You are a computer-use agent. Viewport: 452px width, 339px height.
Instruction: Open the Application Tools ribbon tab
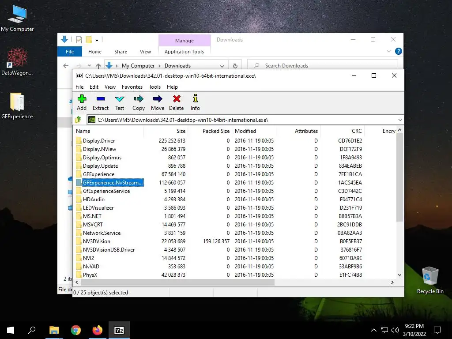pos(184,52)
